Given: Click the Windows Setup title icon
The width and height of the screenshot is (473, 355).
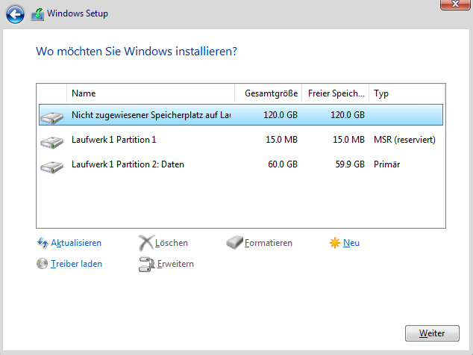Looking at the screenshot, I should click(37, 13).
